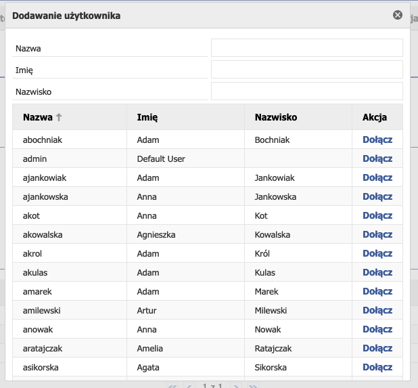Select the akrol username cell
This screenshot has width=418, height=388.
[70, 253]
